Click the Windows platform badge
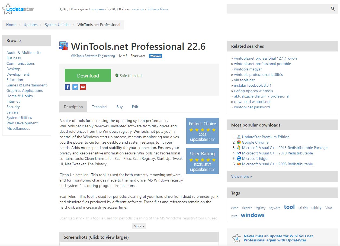This screenshot has width=340, height=246. pos(155,56)
